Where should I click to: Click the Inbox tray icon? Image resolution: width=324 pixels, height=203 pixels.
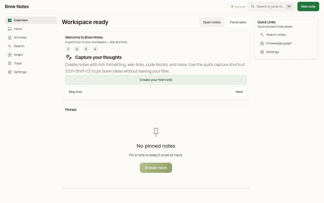coord(10,29)
